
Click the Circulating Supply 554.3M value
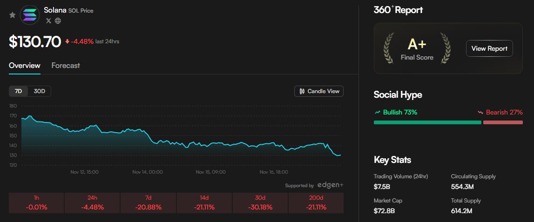(x=462, y=187)
